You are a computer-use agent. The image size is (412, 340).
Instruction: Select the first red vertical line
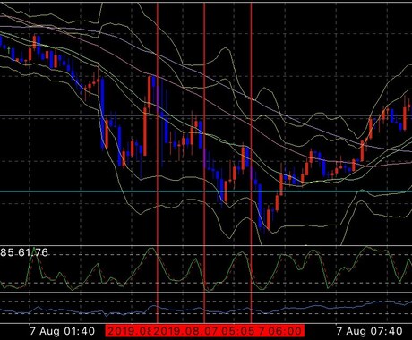158,163
